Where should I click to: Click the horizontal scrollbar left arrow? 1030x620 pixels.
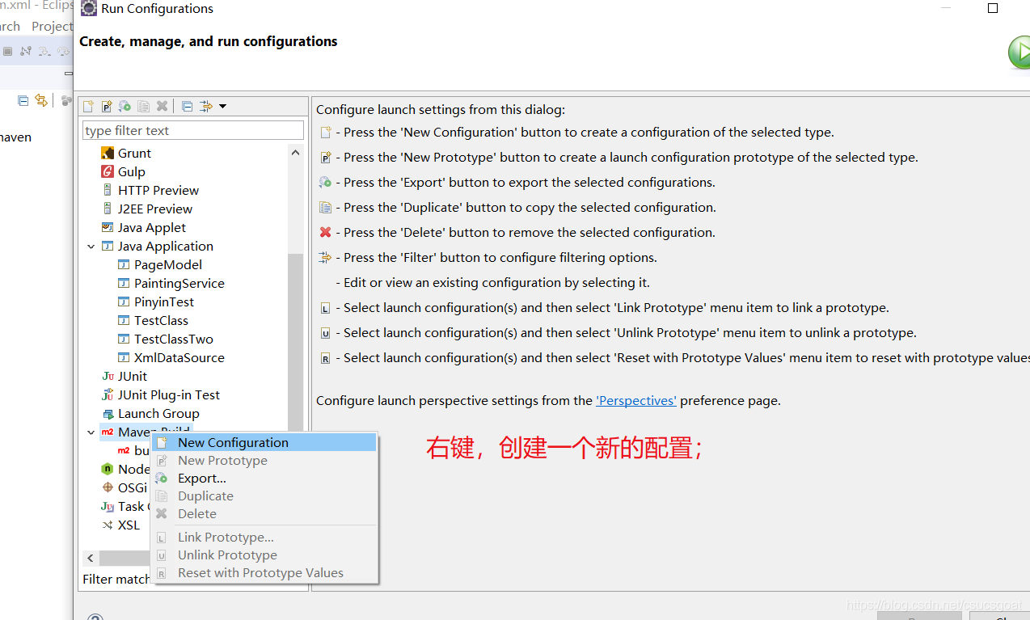[91, 558]
